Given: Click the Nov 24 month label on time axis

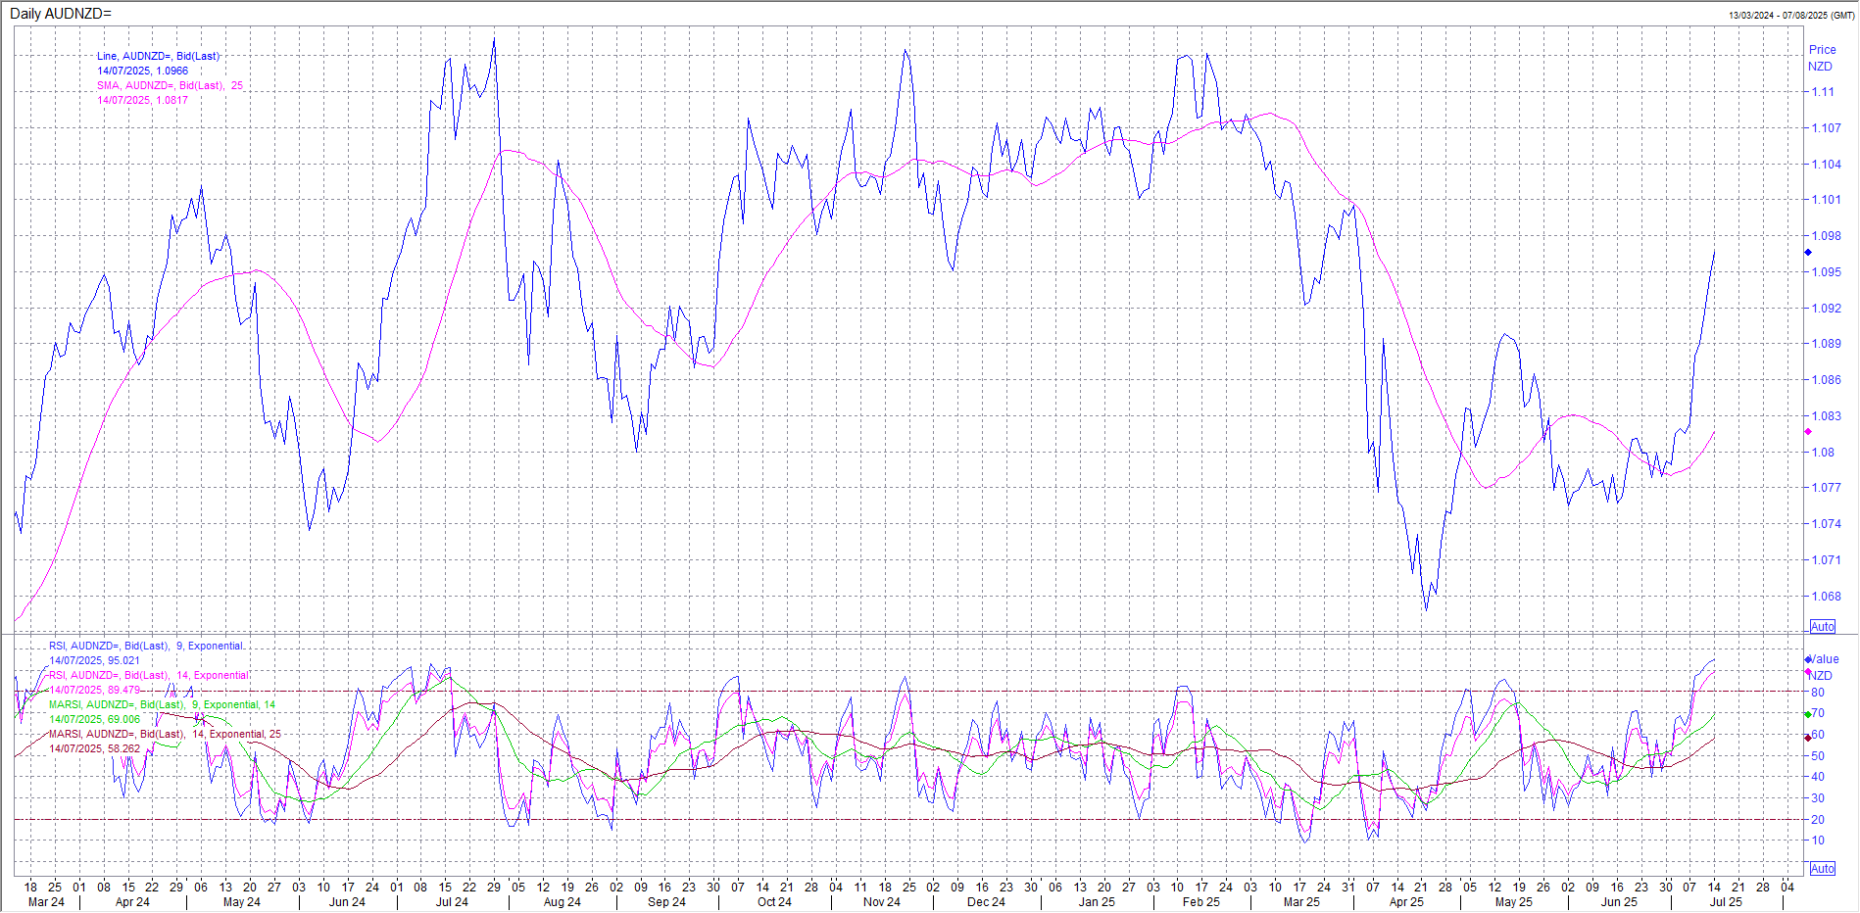Looking at the screenshot, I should point(881,902).
